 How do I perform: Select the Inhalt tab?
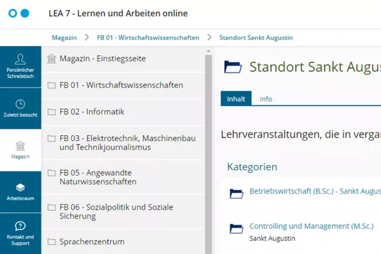point(236,99)
